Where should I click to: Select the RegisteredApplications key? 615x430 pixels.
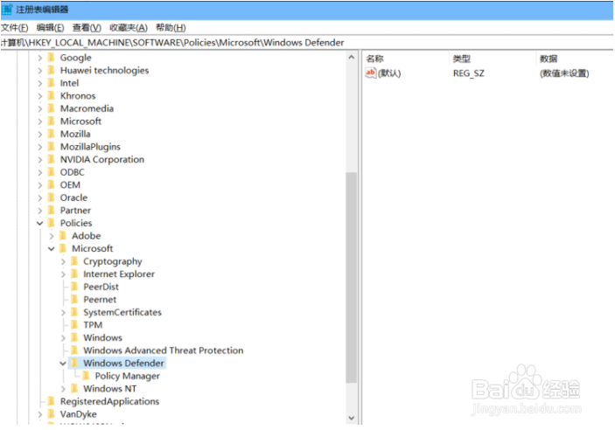click(x=109, y=401)
